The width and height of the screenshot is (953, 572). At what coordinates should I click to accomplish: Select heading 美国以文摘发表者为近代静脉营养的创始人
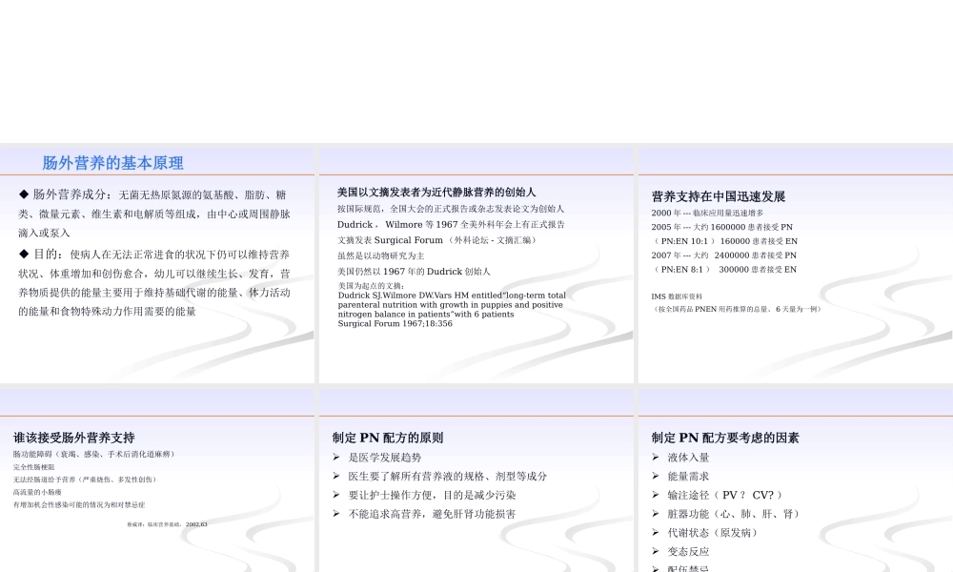click(439, 192)
